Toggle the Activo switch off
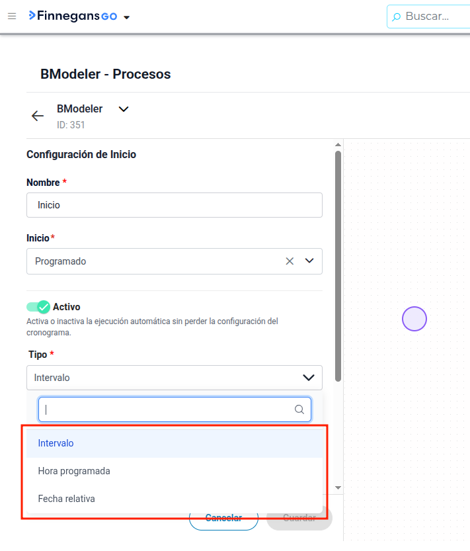Viewport: 470px width, 551px height. tap(38, 307)
